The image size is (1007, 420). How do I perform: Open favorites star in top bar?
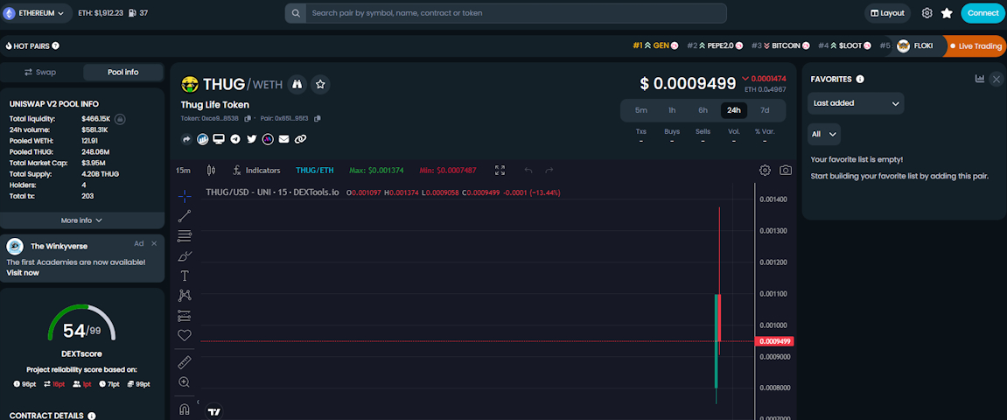click(x=947, y=13)
